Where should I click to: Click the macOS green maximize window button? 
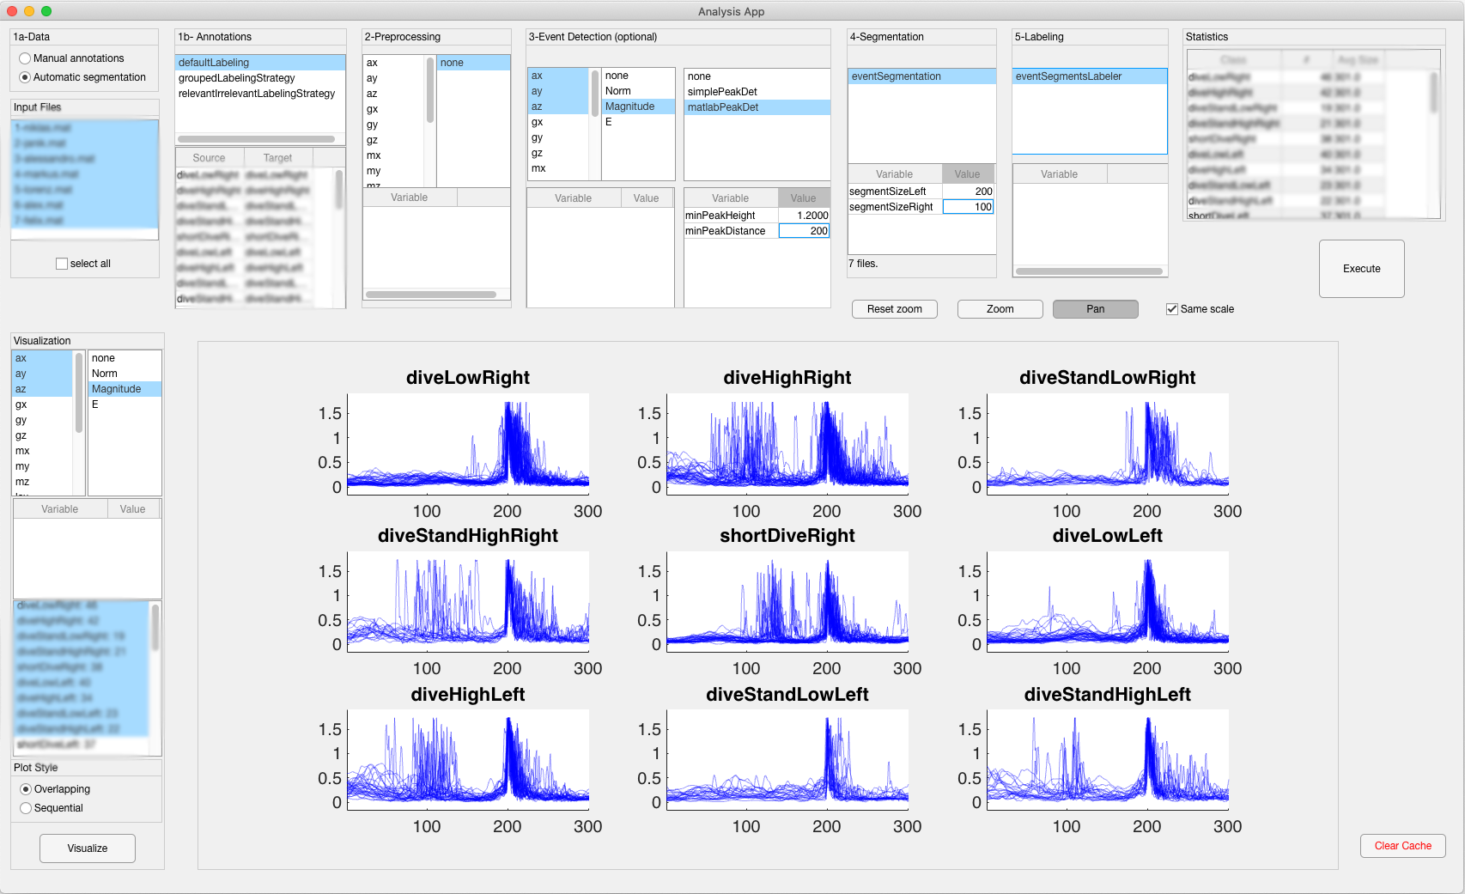pyautogui.click(x=46, y=11)
